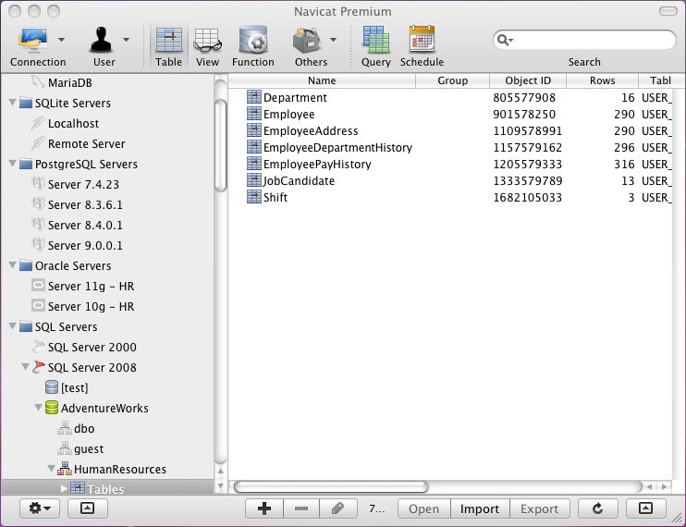Toggle the bottom-right info pane button
686x527 pixels.
645,509
